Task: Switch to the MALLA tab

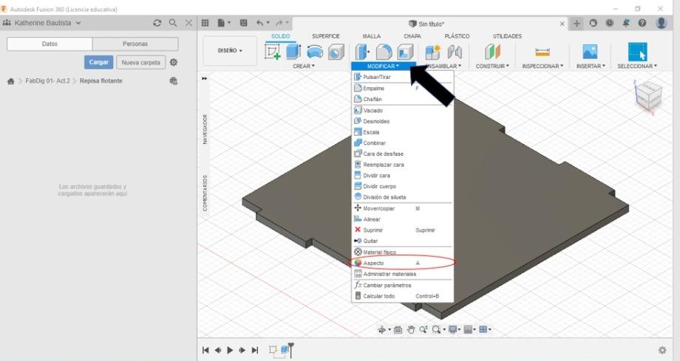Action: tap(372, 36)
